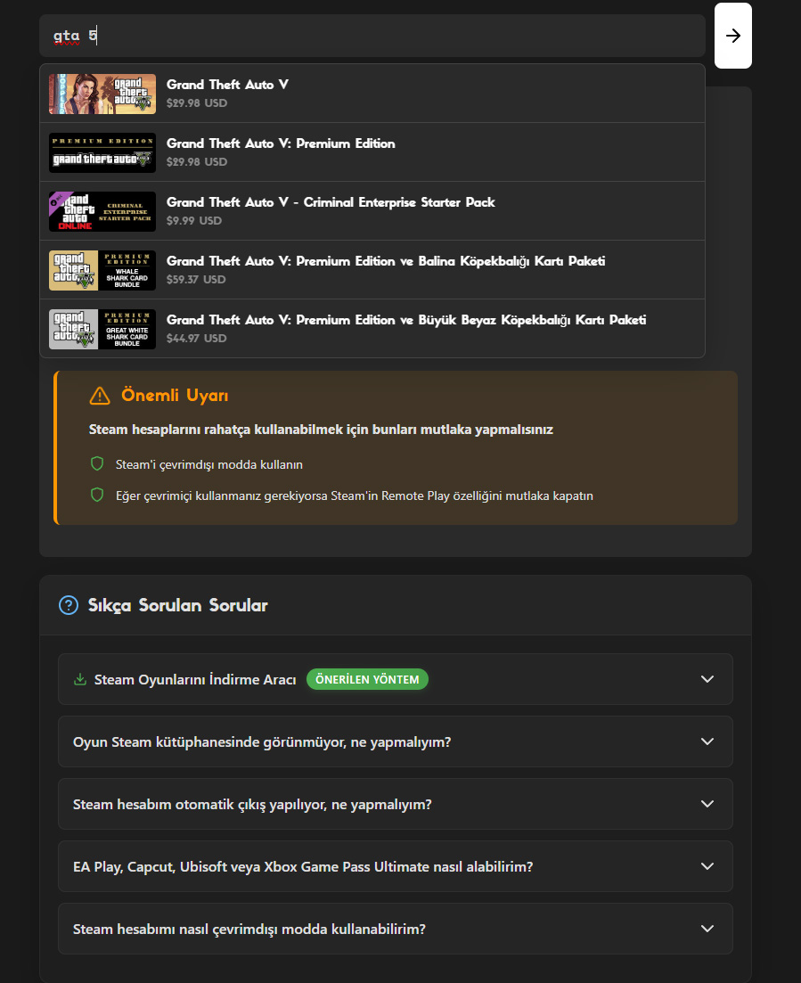801x983 pixels.
Task: Click the orange warning triangle icon
Action: (100, 396)
